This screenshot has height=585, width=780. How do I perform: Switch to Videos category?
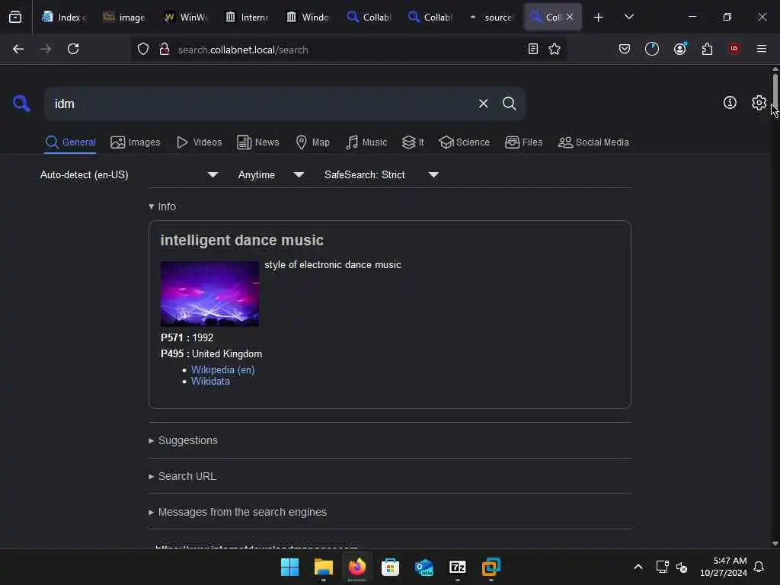pos(199,142)
